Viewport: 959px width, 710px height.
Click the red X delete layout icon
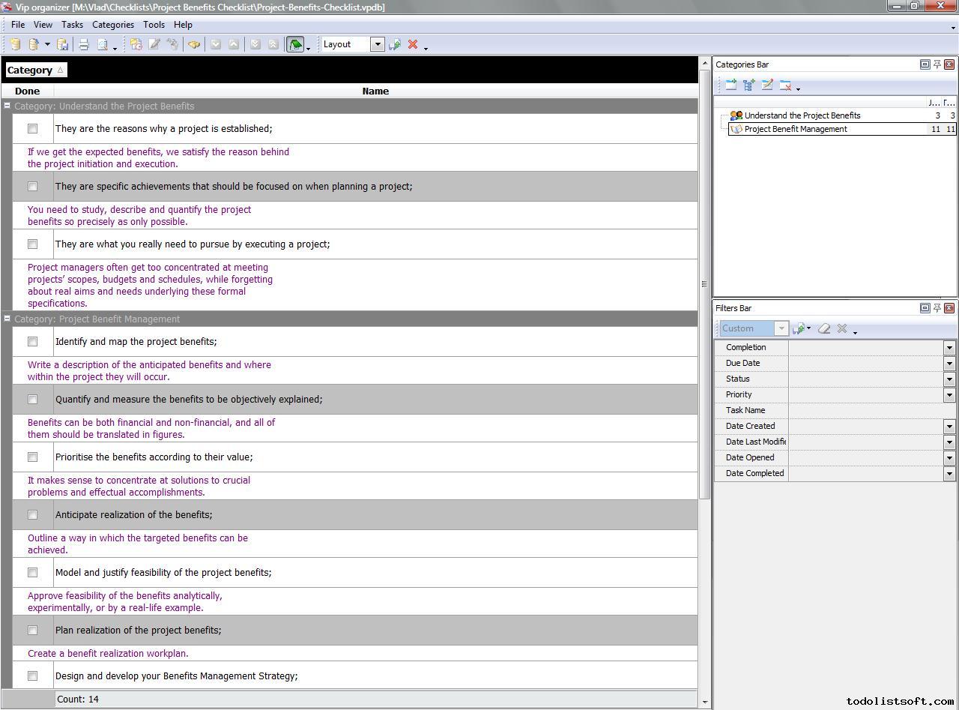[412, 45]
